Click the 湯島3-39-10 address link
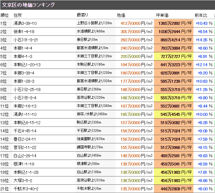Image resolution: width=215 pixels, height=193 pixels. point(25,23)
